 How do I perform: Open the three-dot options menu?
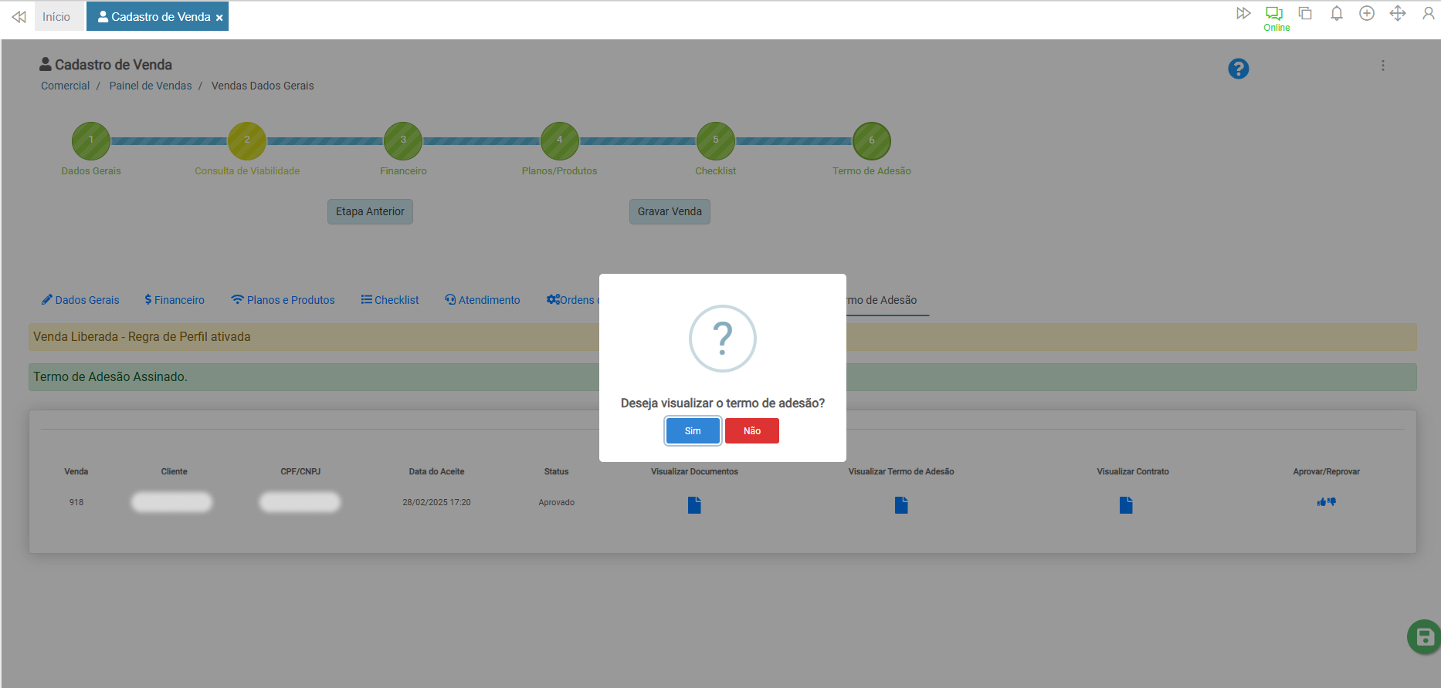(1382, 66)
